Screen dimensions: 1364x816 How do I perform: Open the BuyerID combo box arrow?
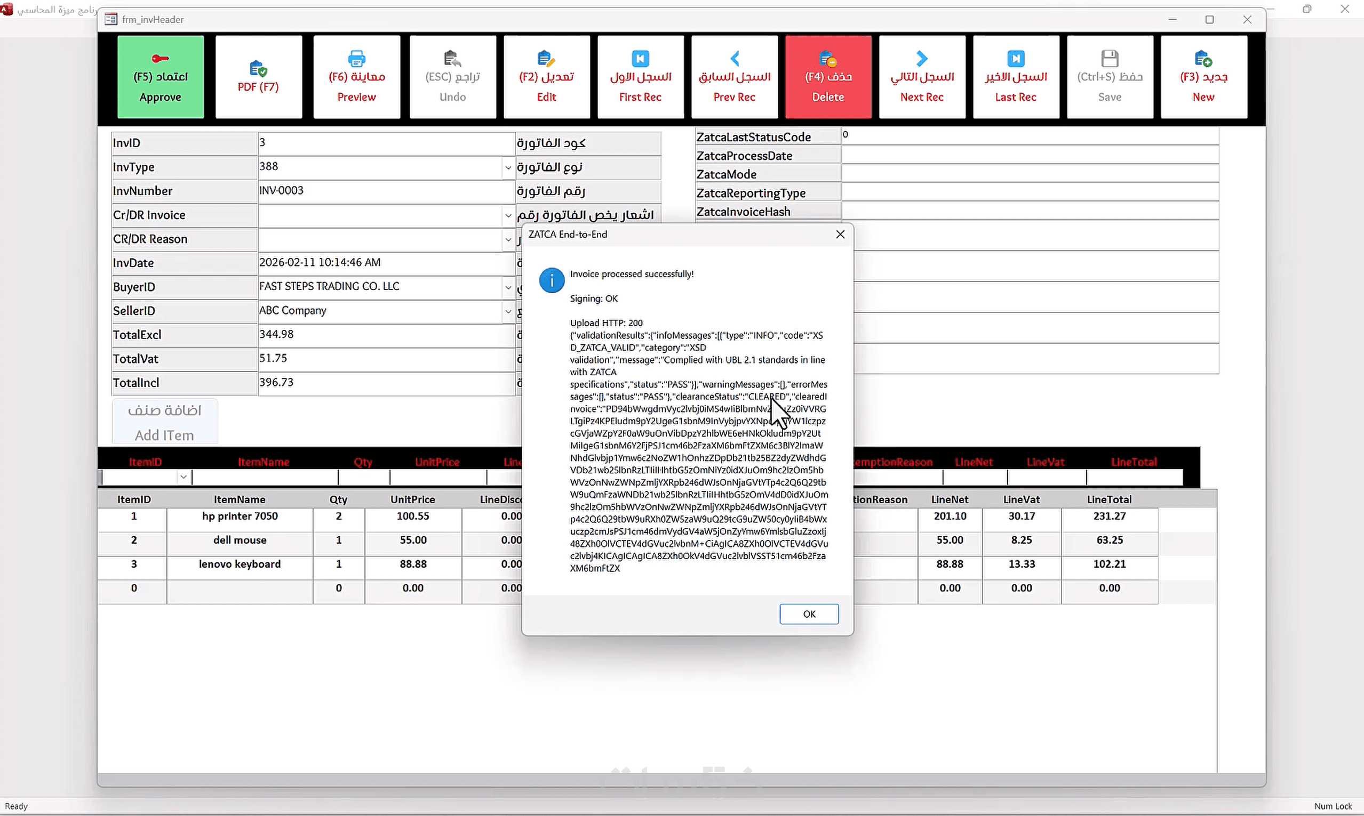pyautogui.click(x=508, y=287)
